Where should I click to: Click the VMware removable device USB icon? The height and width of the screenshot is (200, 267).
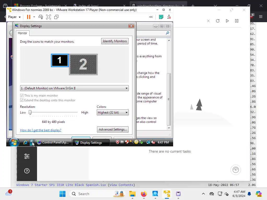click(169, 17)
